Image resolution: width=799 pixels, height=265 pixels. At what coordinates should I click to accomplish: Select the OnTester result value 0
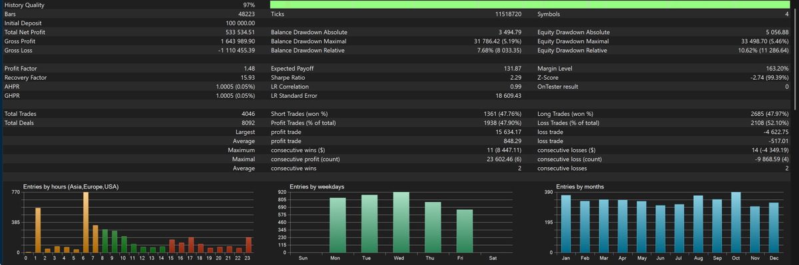pos(786,87)
